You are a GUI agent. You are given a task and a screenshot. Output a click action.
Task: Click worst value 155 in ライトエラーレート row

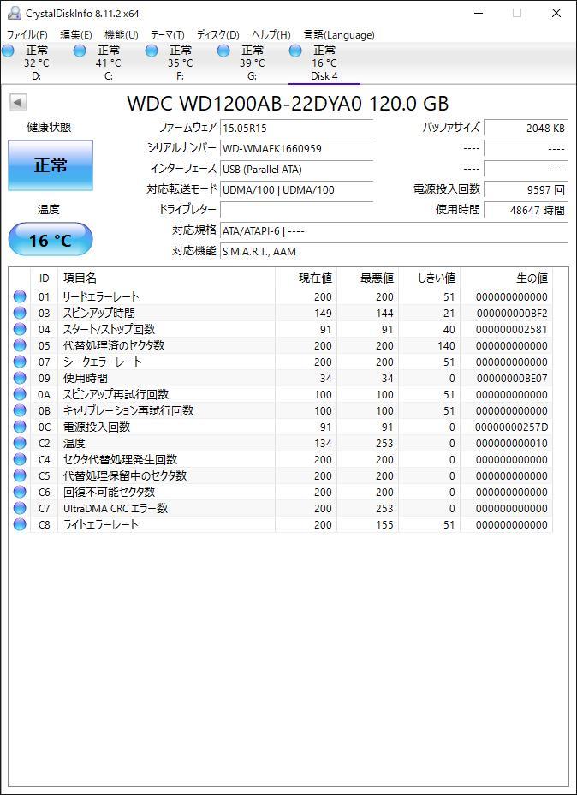[x=384, y=525]
